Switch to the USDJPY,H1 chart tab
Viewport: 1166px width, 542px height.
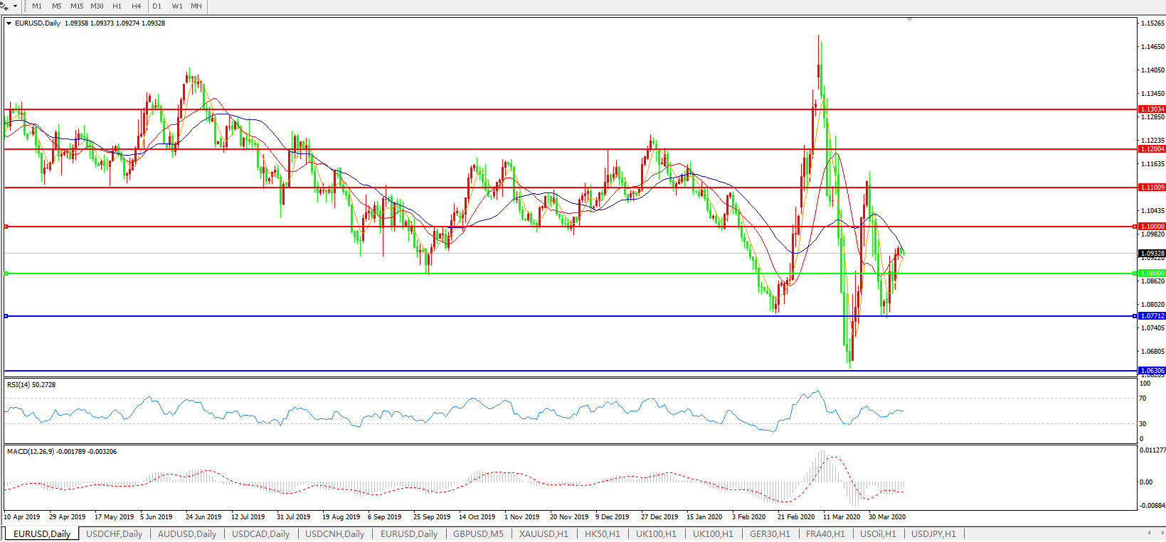point(933,533)
